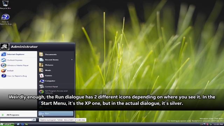The image size is (224, 126).
Task: Click the red security shield tray icon
Action: (x=208, y=125)
